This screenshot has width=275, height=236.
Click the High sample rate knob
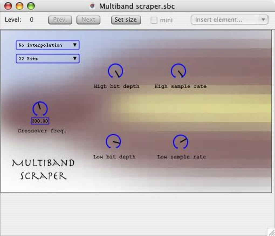178,71
